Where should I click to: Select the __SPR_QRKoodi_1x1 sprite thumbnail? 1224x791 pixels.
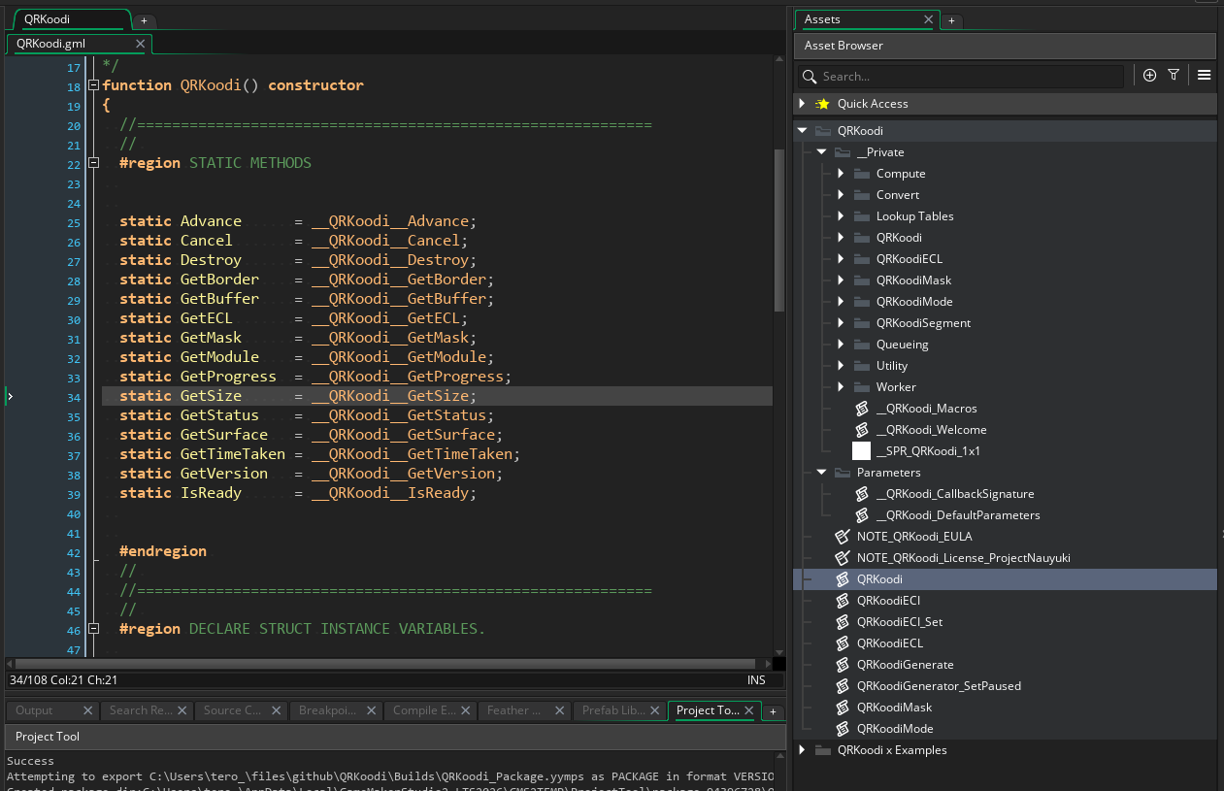tap(861, 451)
